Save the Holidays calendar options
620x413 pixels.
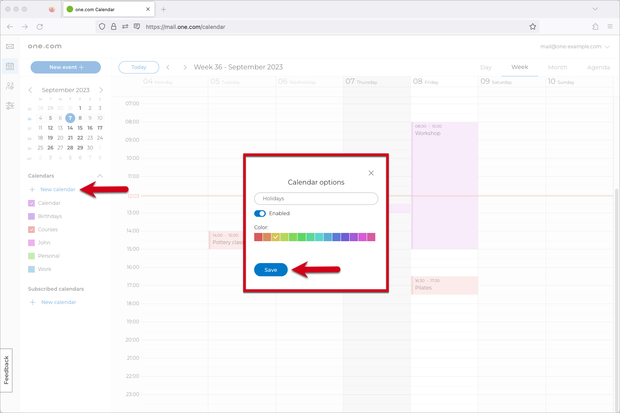pyautogui.click(x=271, y=269)
